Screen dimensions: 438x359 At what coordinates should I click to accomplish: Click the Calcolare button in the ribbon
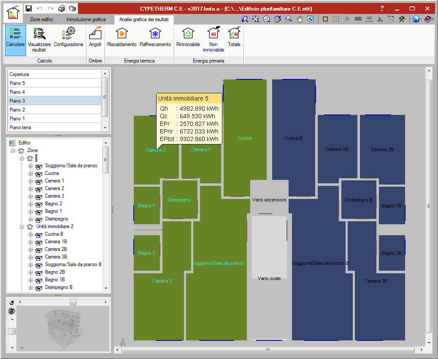(15, 40)
